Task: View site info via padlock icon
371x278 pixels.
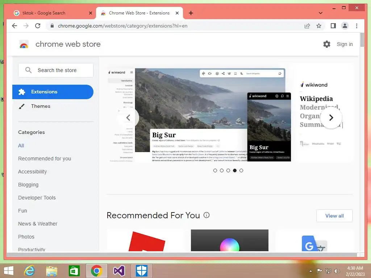Action: click(x=52, y=26)
